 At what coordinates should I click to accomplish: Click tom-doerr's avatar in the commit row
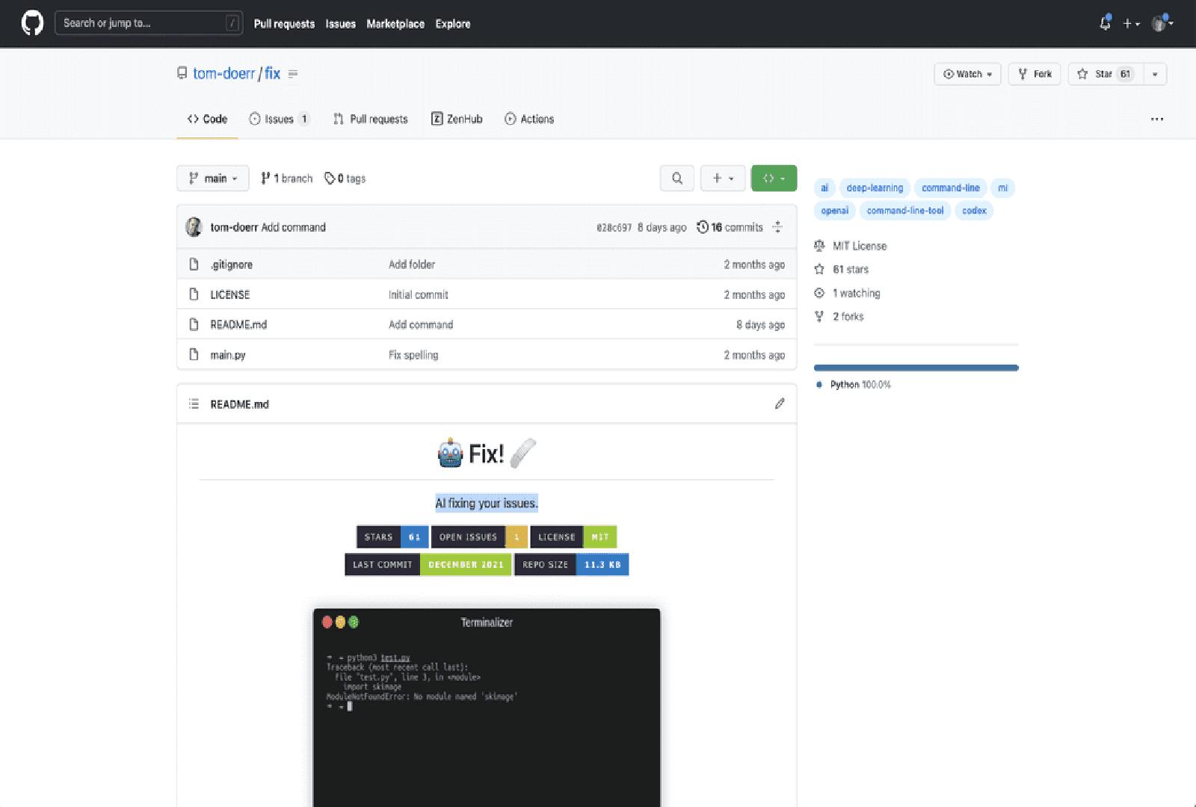coord(194,227)
